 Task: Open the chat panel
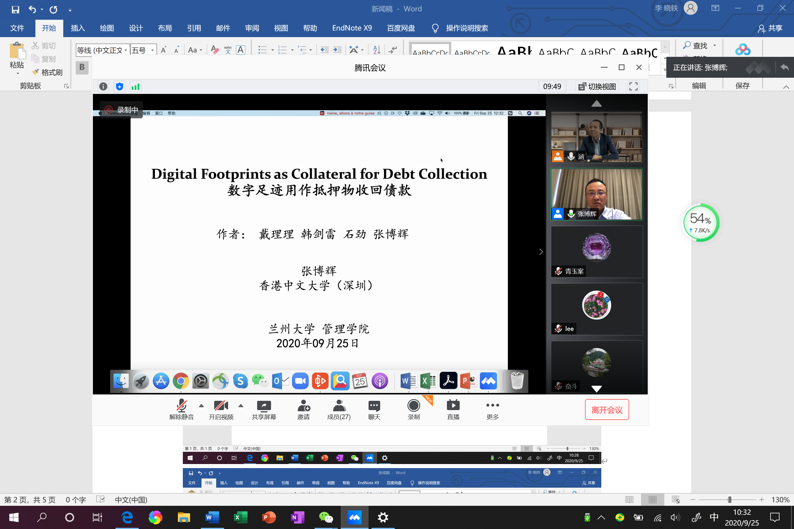(x=374, y=410)
